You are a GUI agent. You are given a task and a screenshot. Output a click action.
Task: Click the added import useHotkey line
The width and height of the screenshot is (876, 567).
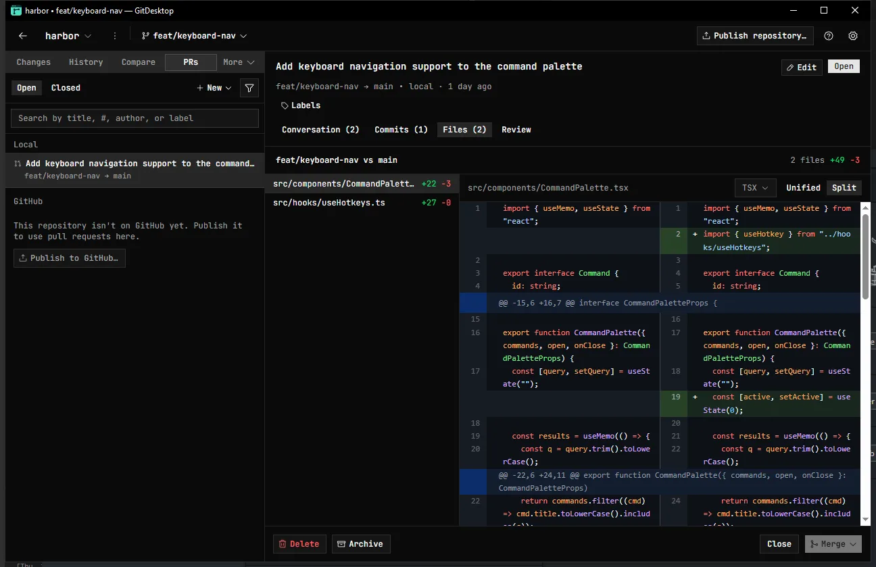click(x=760, y=241)
